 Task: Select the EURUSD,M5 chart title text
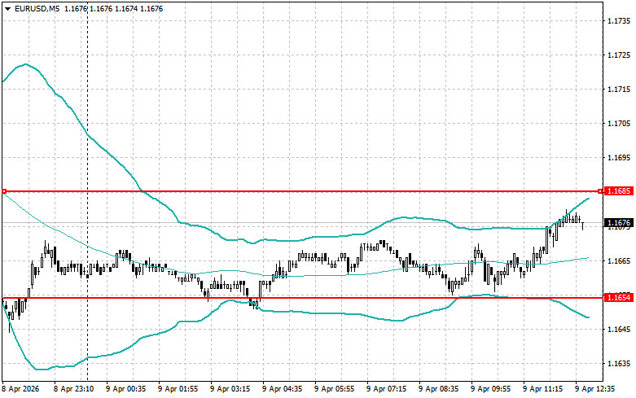coord(37,8)
